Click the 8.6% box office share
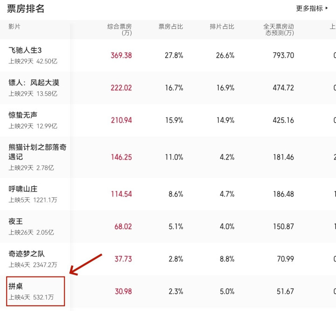Screen dimensions: 336x311 pos(176,194)
